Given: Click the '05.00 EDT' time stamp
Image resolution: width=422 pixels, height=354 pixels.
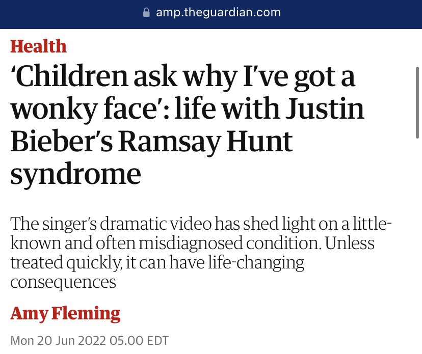Looking at the screenshot, I should (x=139, y=341).
